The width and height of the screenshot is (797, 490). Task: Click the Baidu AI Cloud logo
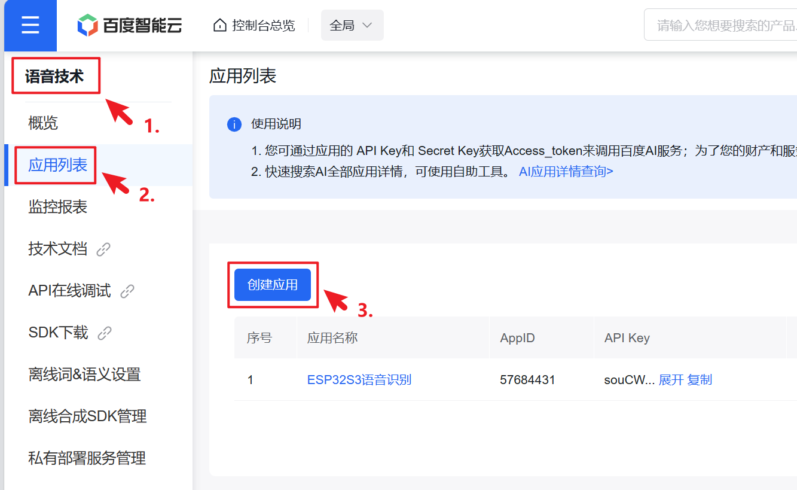pos(130,25)
